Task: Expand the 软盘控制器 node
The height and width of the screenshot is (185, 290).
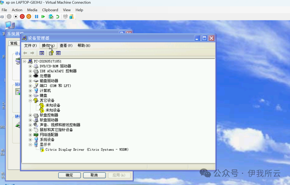Action: 30,115
